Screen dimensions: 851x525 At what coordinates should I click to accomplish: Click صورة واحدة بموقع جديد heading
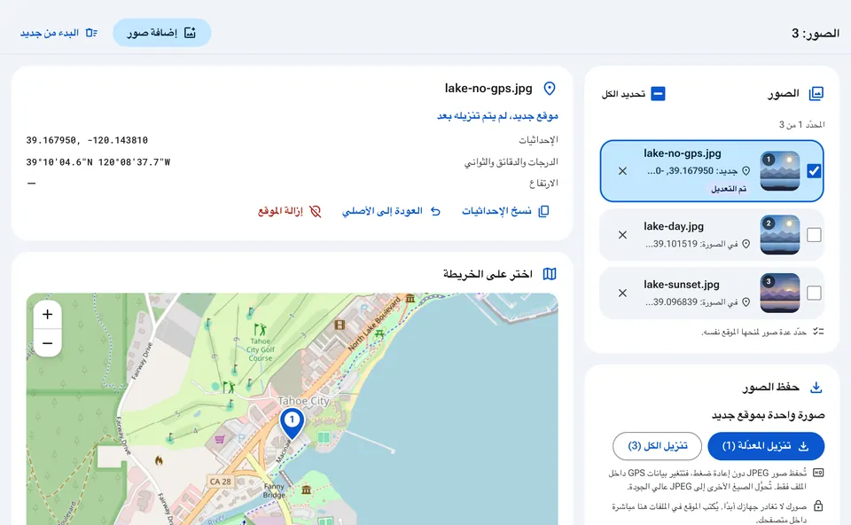coord(768,415)
